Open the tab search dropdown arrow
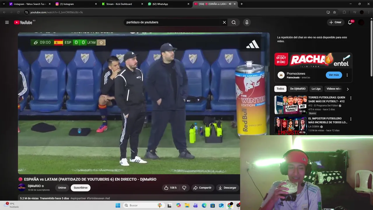Viewport: 373px width, 210px height. (4, 4)
